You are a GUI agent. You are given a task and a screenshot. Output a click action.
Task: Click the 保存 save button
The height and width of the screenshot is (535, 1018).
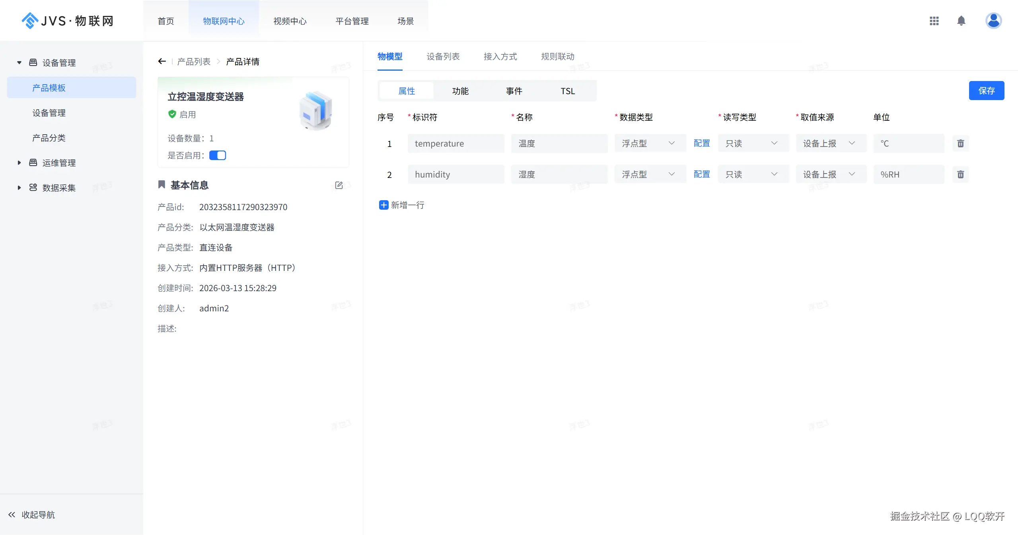click(x=986, y=91)
